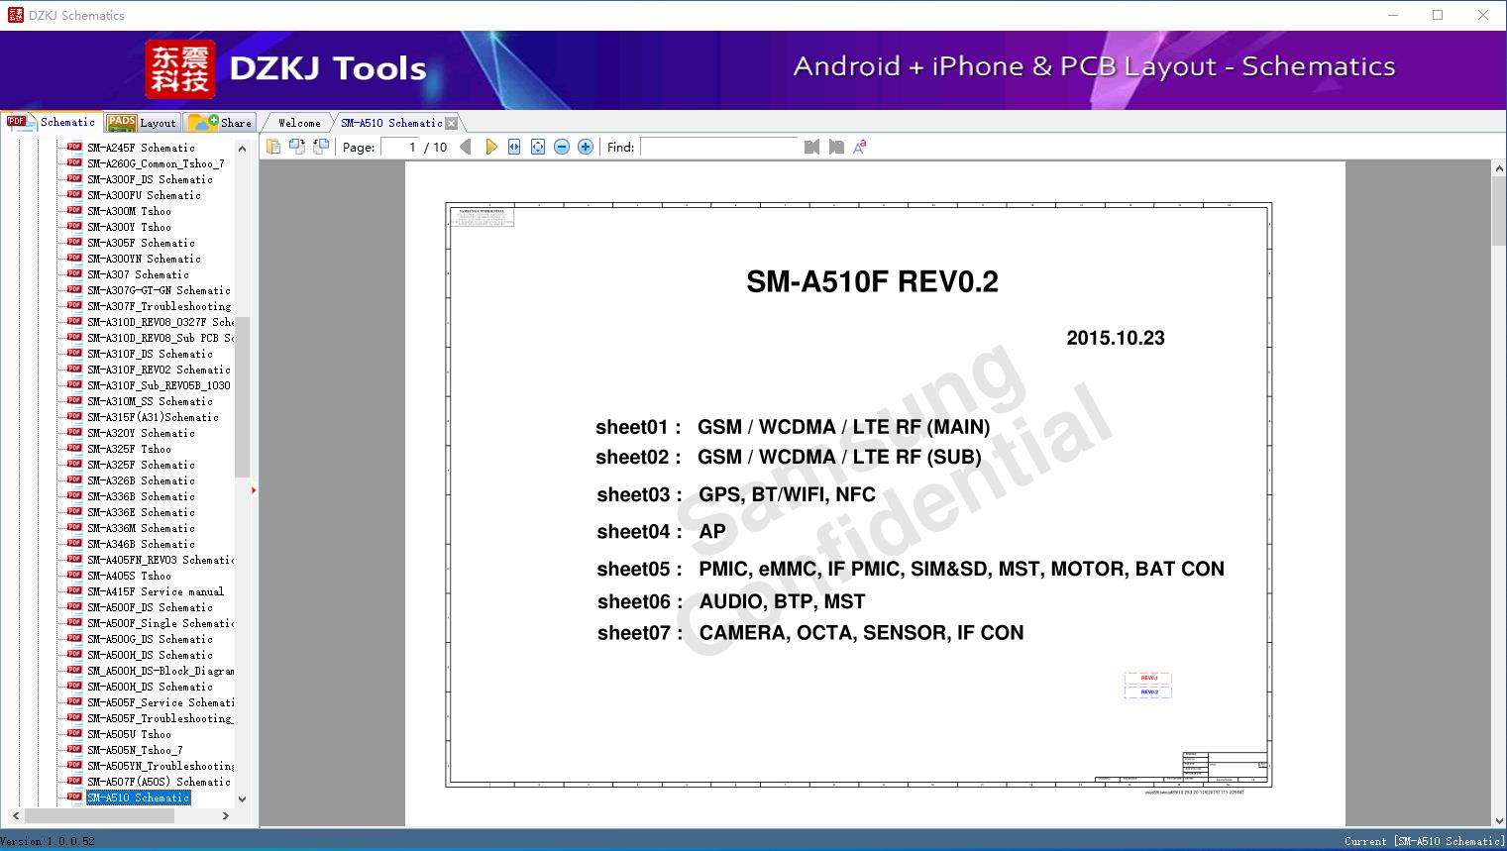Click the DZKJ Schematics title bar app icon
The image size is (1507, 851).
pyautogui.click(x=15, y=15)
